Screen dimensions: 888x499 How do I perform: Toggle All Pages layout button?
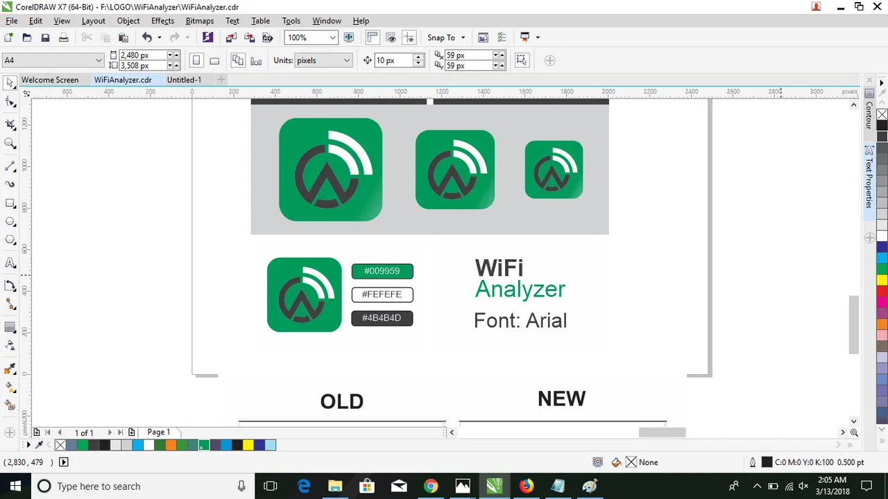coord(238,60)
